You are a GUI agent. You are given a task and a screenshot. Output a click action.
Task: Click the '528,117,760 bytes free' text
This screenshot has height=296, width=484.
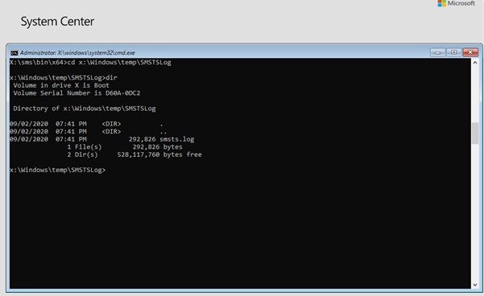coord(159,154)
